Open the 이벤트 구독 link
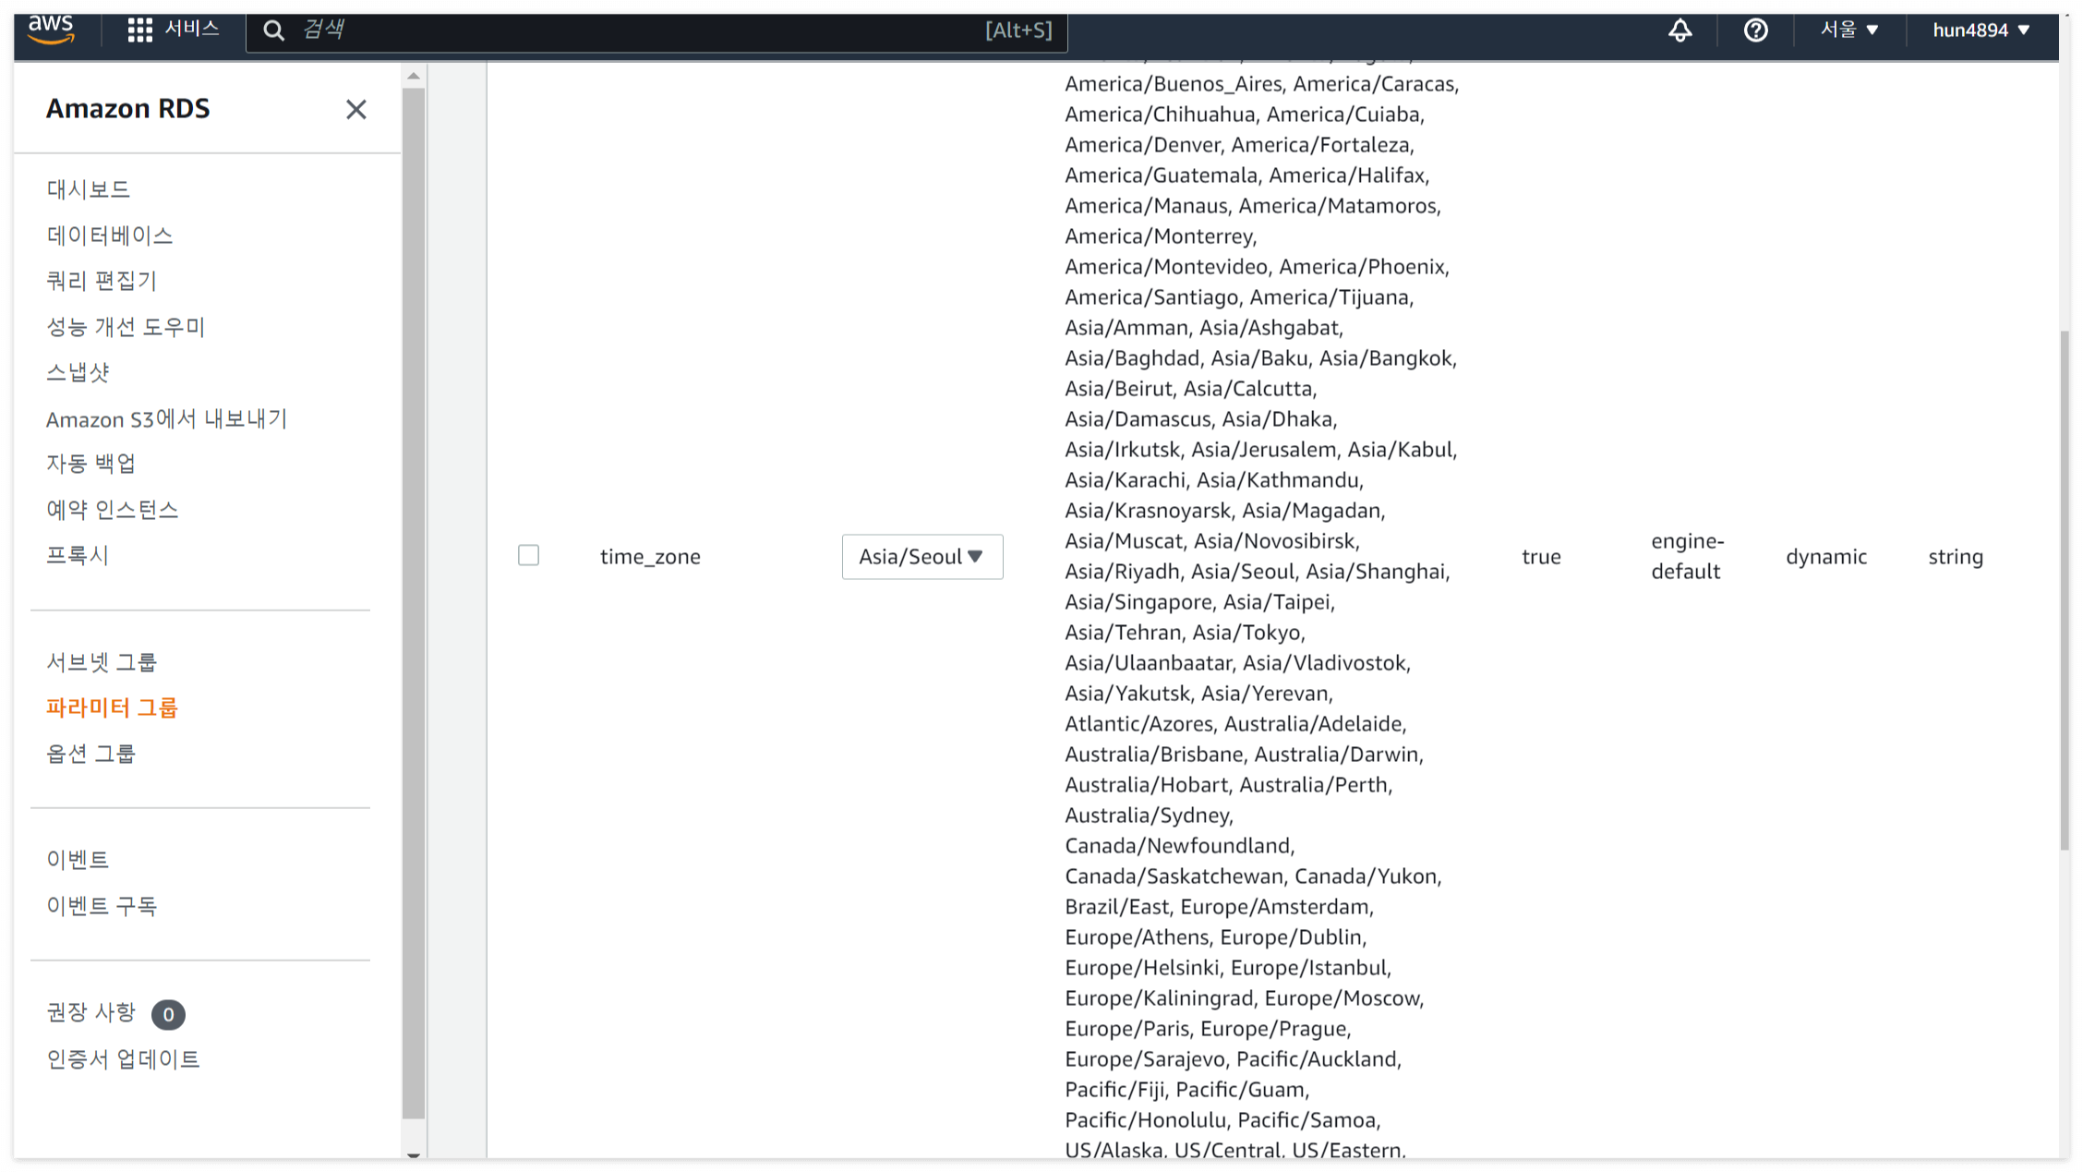 [102, 906]
